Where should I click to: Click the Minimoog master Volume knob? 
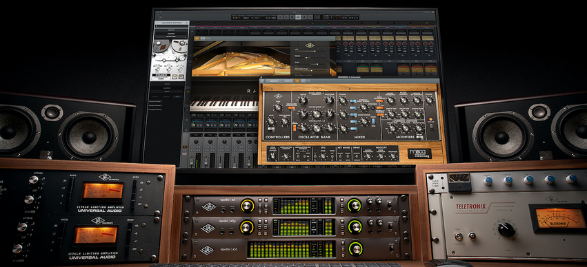430,100
